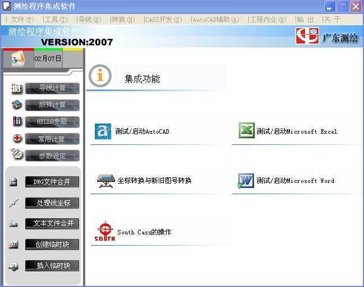Click the HELLO专题 button
364x287 pixels.
tap(52, 122)
